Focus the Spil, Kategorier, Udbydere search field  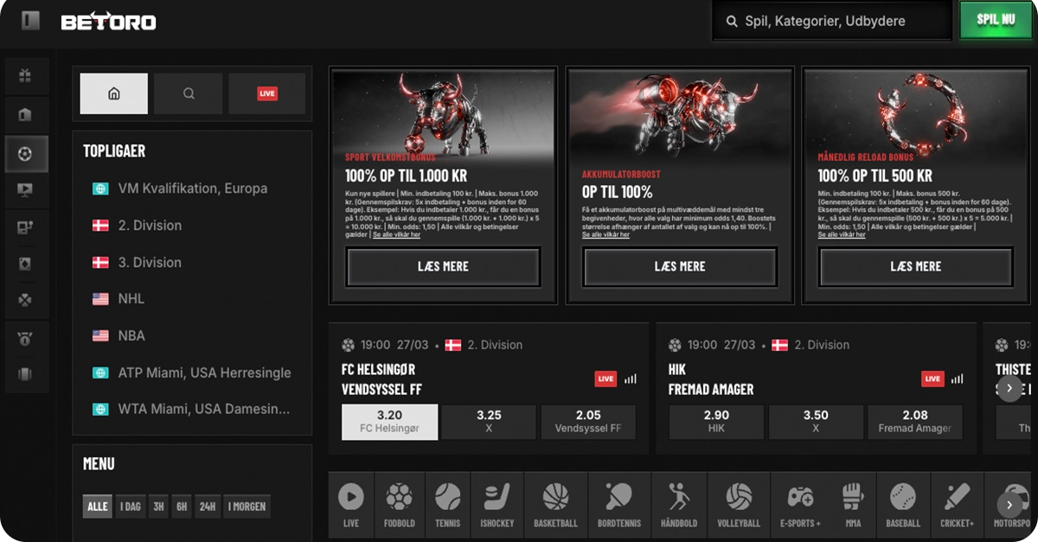pos(831,21)
